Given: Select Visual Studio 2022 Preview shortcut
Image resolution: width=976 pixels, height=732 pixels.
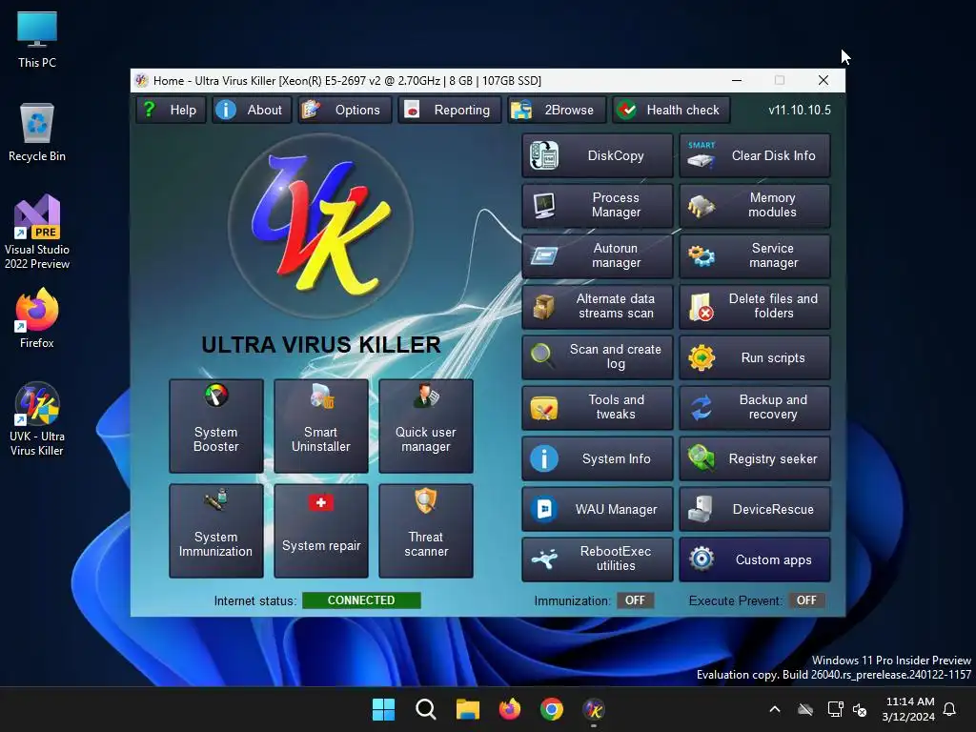Looking at the screenshot, I should pos(37,232).
